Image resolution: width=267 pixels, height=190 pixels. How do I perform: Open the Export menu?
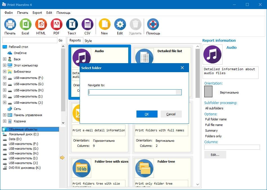point(37,13)
